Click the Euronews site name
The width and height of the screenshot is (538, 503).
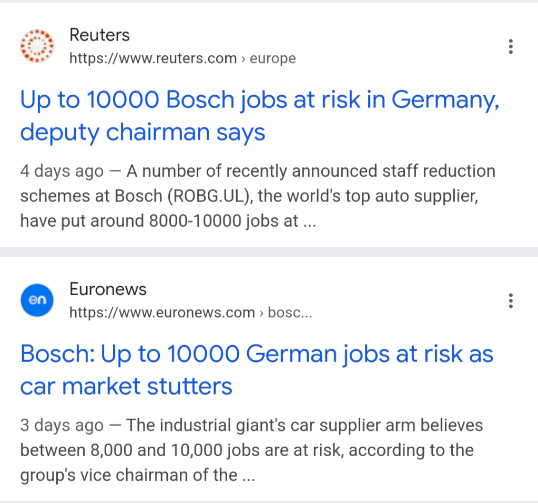(108, 289)
